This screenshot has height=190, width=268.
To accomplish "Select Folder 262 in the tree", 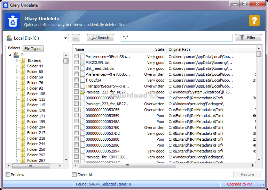I will 36,155.
